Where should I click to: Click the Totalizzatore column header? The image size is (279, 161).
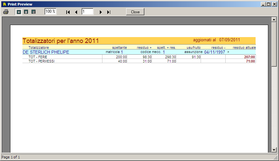[x=39, y=47]
